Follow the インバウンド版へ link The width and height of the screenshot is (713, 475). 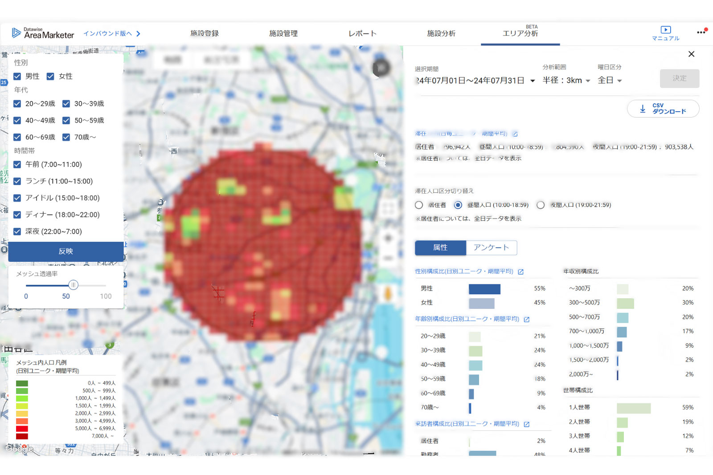click(108, 33)
